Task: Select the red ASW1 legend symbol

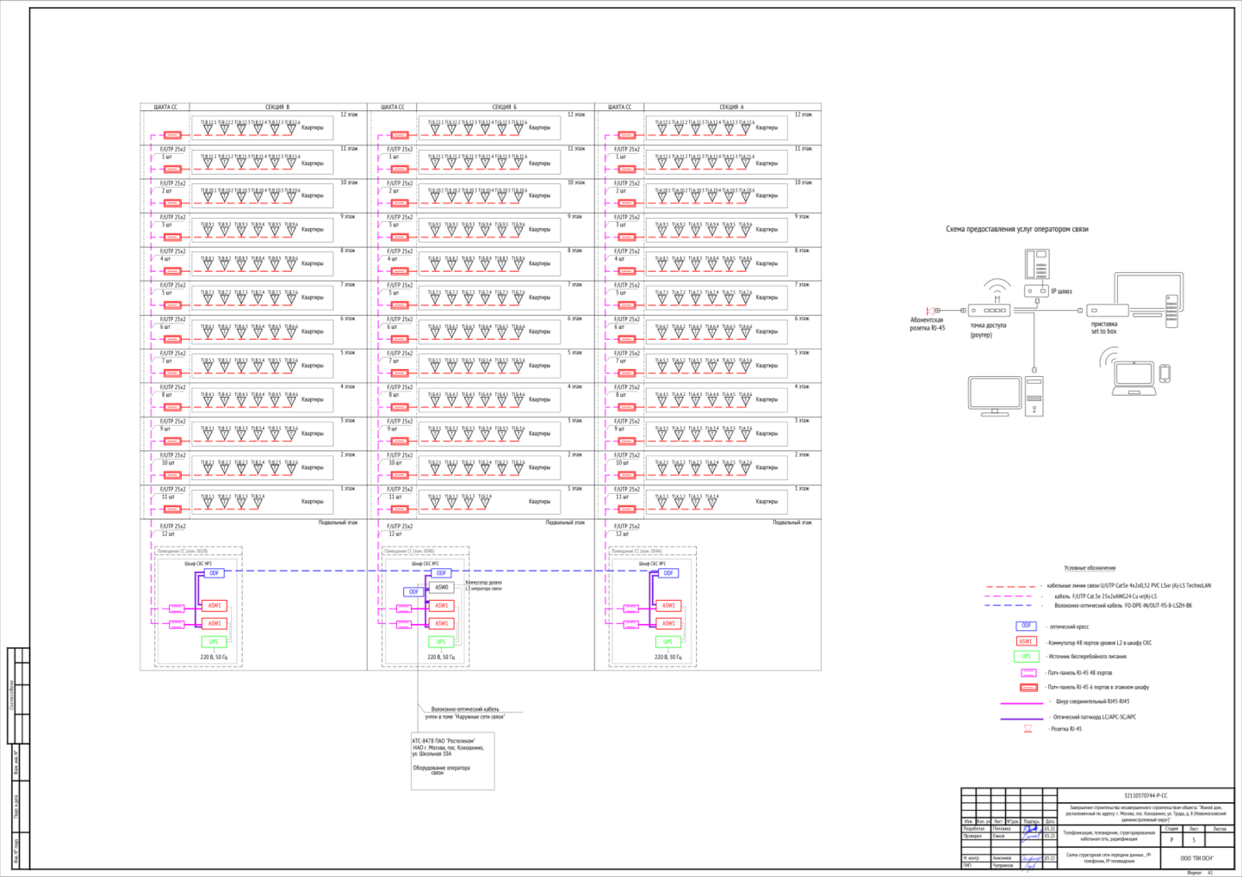Action: coord(1026,641)
